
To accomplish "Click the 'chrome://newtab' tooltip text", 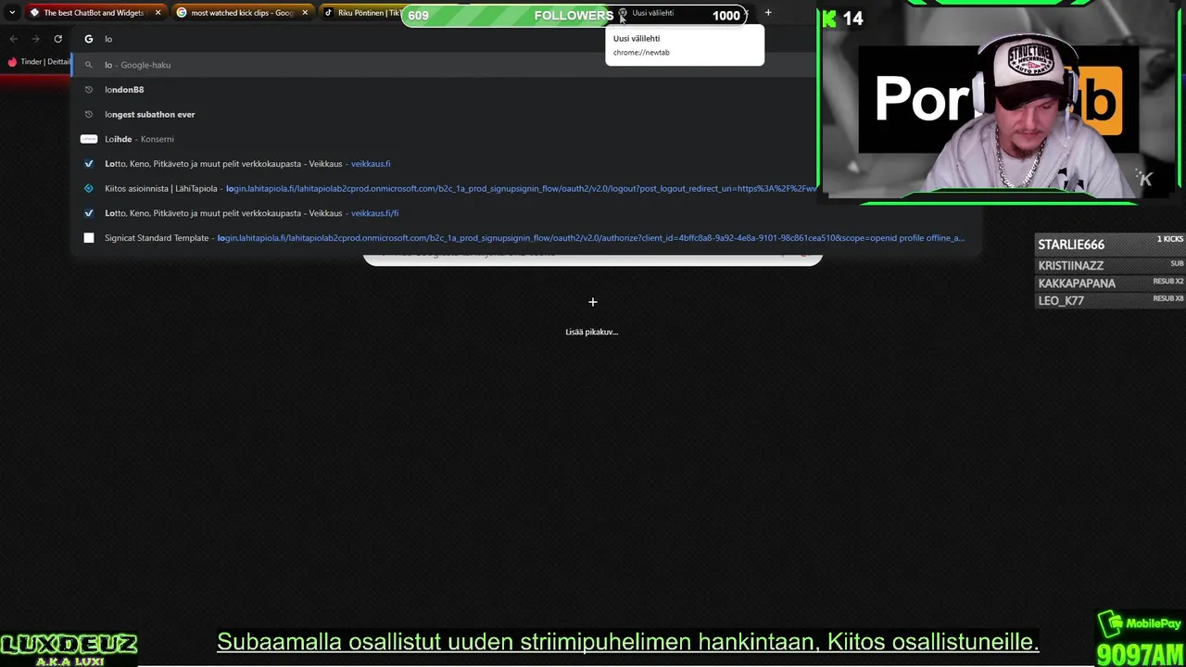I will click(641, 53).
